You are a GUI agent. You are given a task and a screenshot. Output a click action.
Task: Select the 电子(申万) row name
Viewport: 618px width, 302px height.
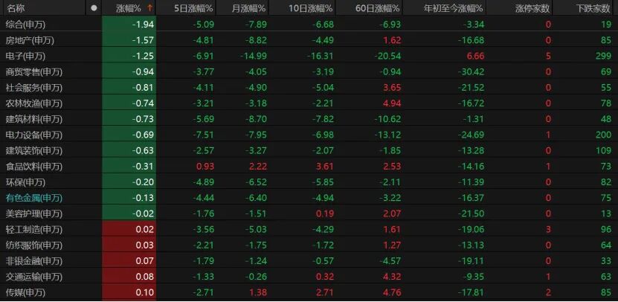tap(25, 56)
